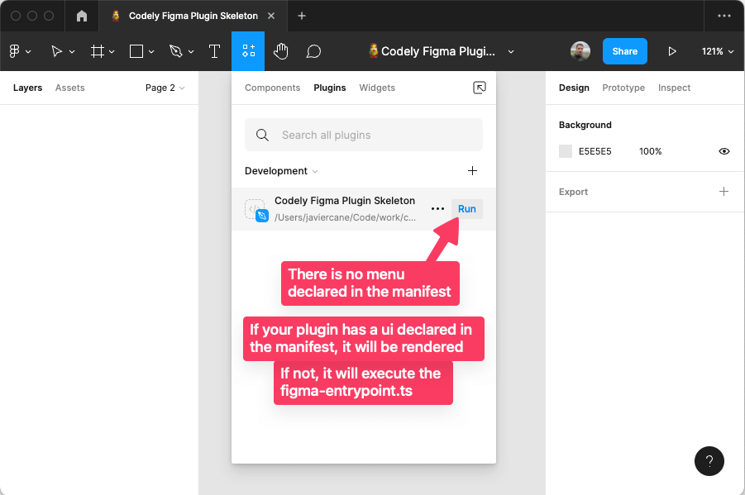Select the Move tool arrow
This screenshot has width=745, height=495.
pyautogui.click(x=56, y=51)
